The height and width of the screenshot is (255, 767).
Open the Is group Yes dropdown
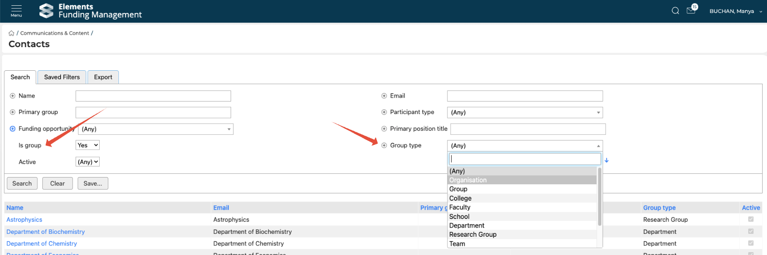88,145
